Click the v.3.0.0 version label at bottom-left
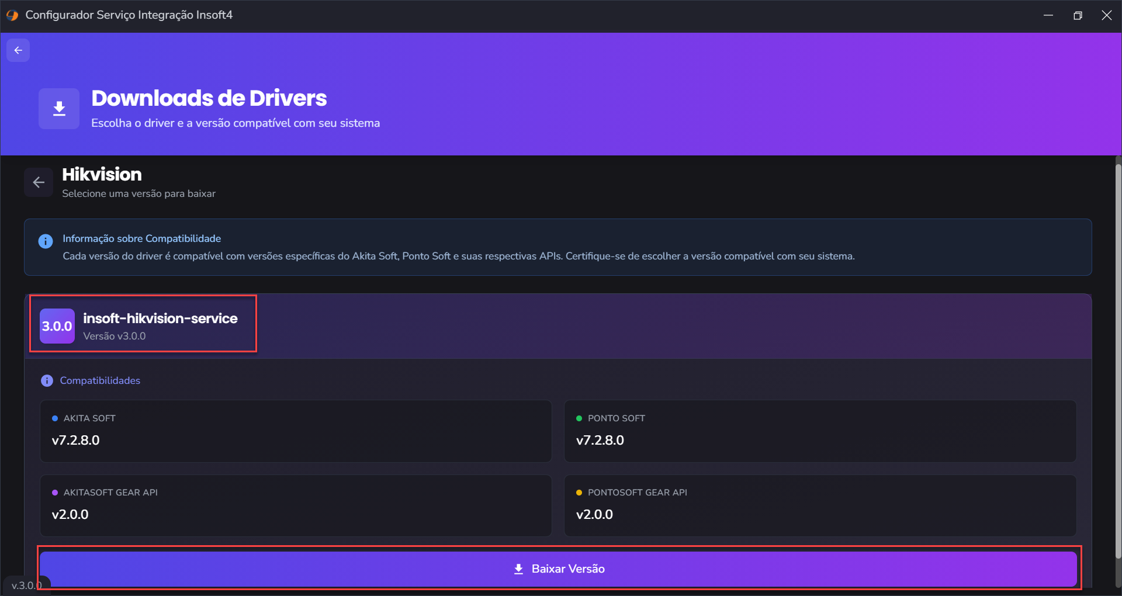This screenshot has height=596, width=1122. point(26,585)
